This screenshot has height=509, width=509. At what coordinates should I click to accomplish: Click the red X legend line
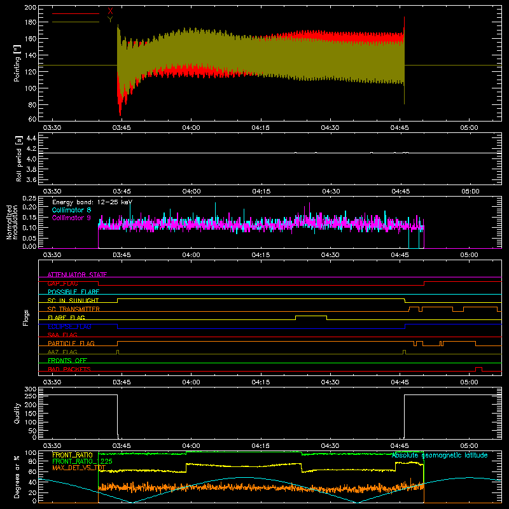pos(76,13)
